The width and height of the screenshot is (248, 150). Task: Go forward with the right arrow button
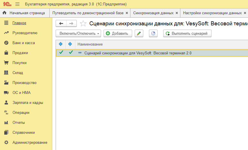[x=71, y=24]
